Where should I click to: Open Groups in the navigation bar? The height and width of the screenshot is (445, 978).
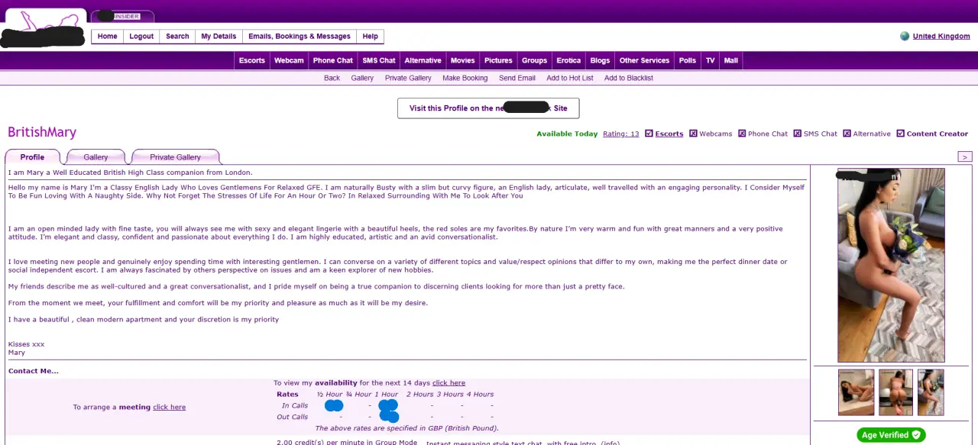coord(534,60)
